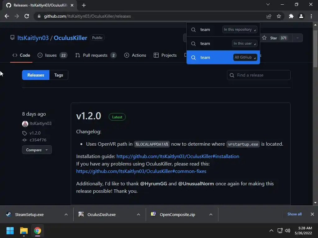The width and height of the screenshot is (318, 238).
Task: Open the Windows Start menu
Action: (x=10, y=231)
